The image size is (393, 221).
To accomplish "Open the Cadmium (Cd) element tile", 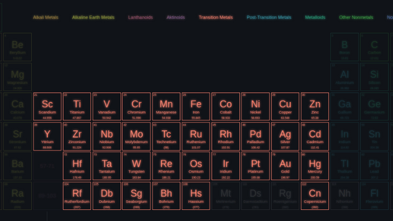I will (x=315, y=136).
